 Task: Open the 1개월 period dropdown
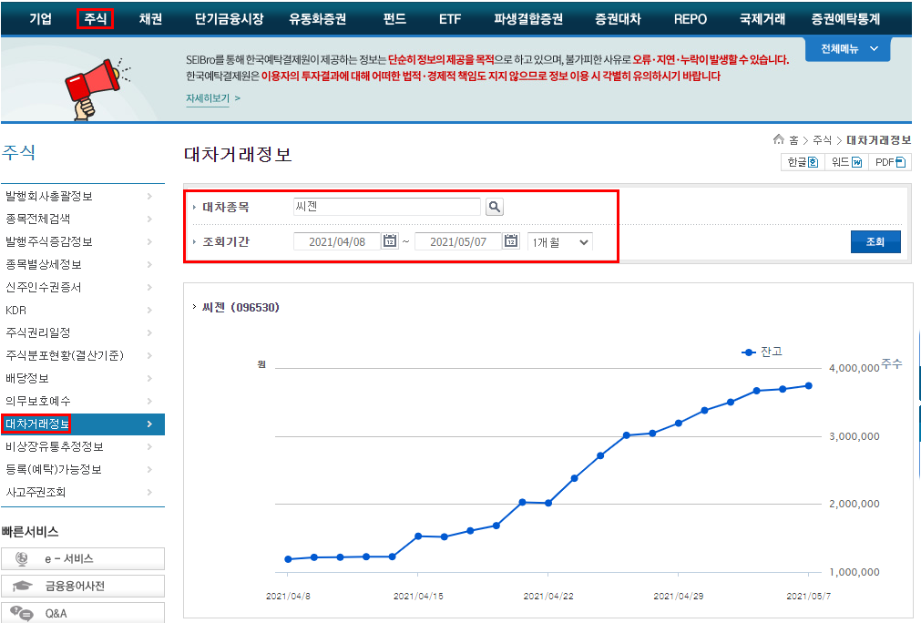click(559, 242)
